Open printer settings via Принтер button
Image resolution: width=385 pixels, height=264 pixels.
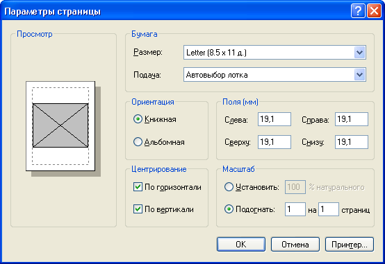[x=350, y=244]
